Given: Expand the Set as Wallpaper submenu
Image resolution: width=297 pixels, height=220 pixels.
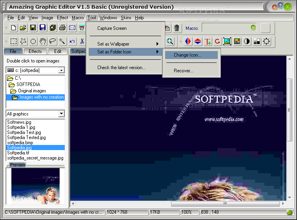Looking at the screenshot, I should [126, 44].
